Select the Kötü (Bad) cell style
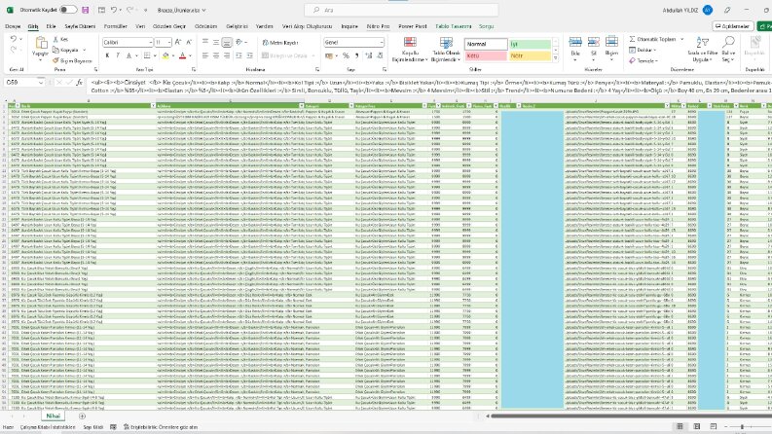 tap(486, 55)
